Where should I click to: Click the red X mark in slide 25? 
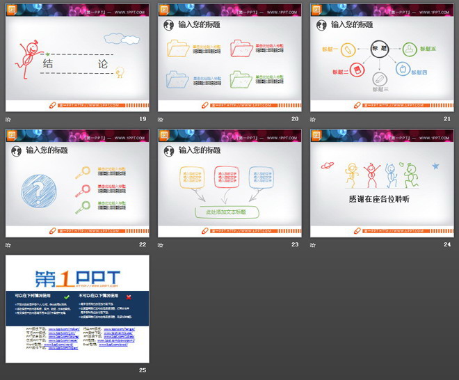[129, 297]
